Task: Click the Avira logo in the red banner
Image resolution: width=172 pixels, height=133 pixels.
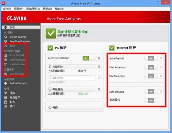Action: click(17, 18)
